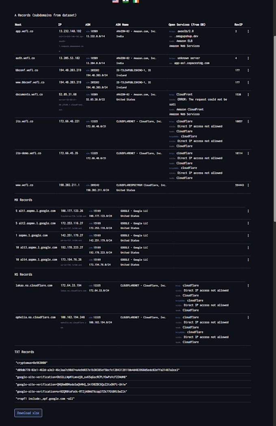This screenshot has height=426, width=276.
Task: Click the United States flag icon
Action: pyautogui.click(x=115, y=1)
